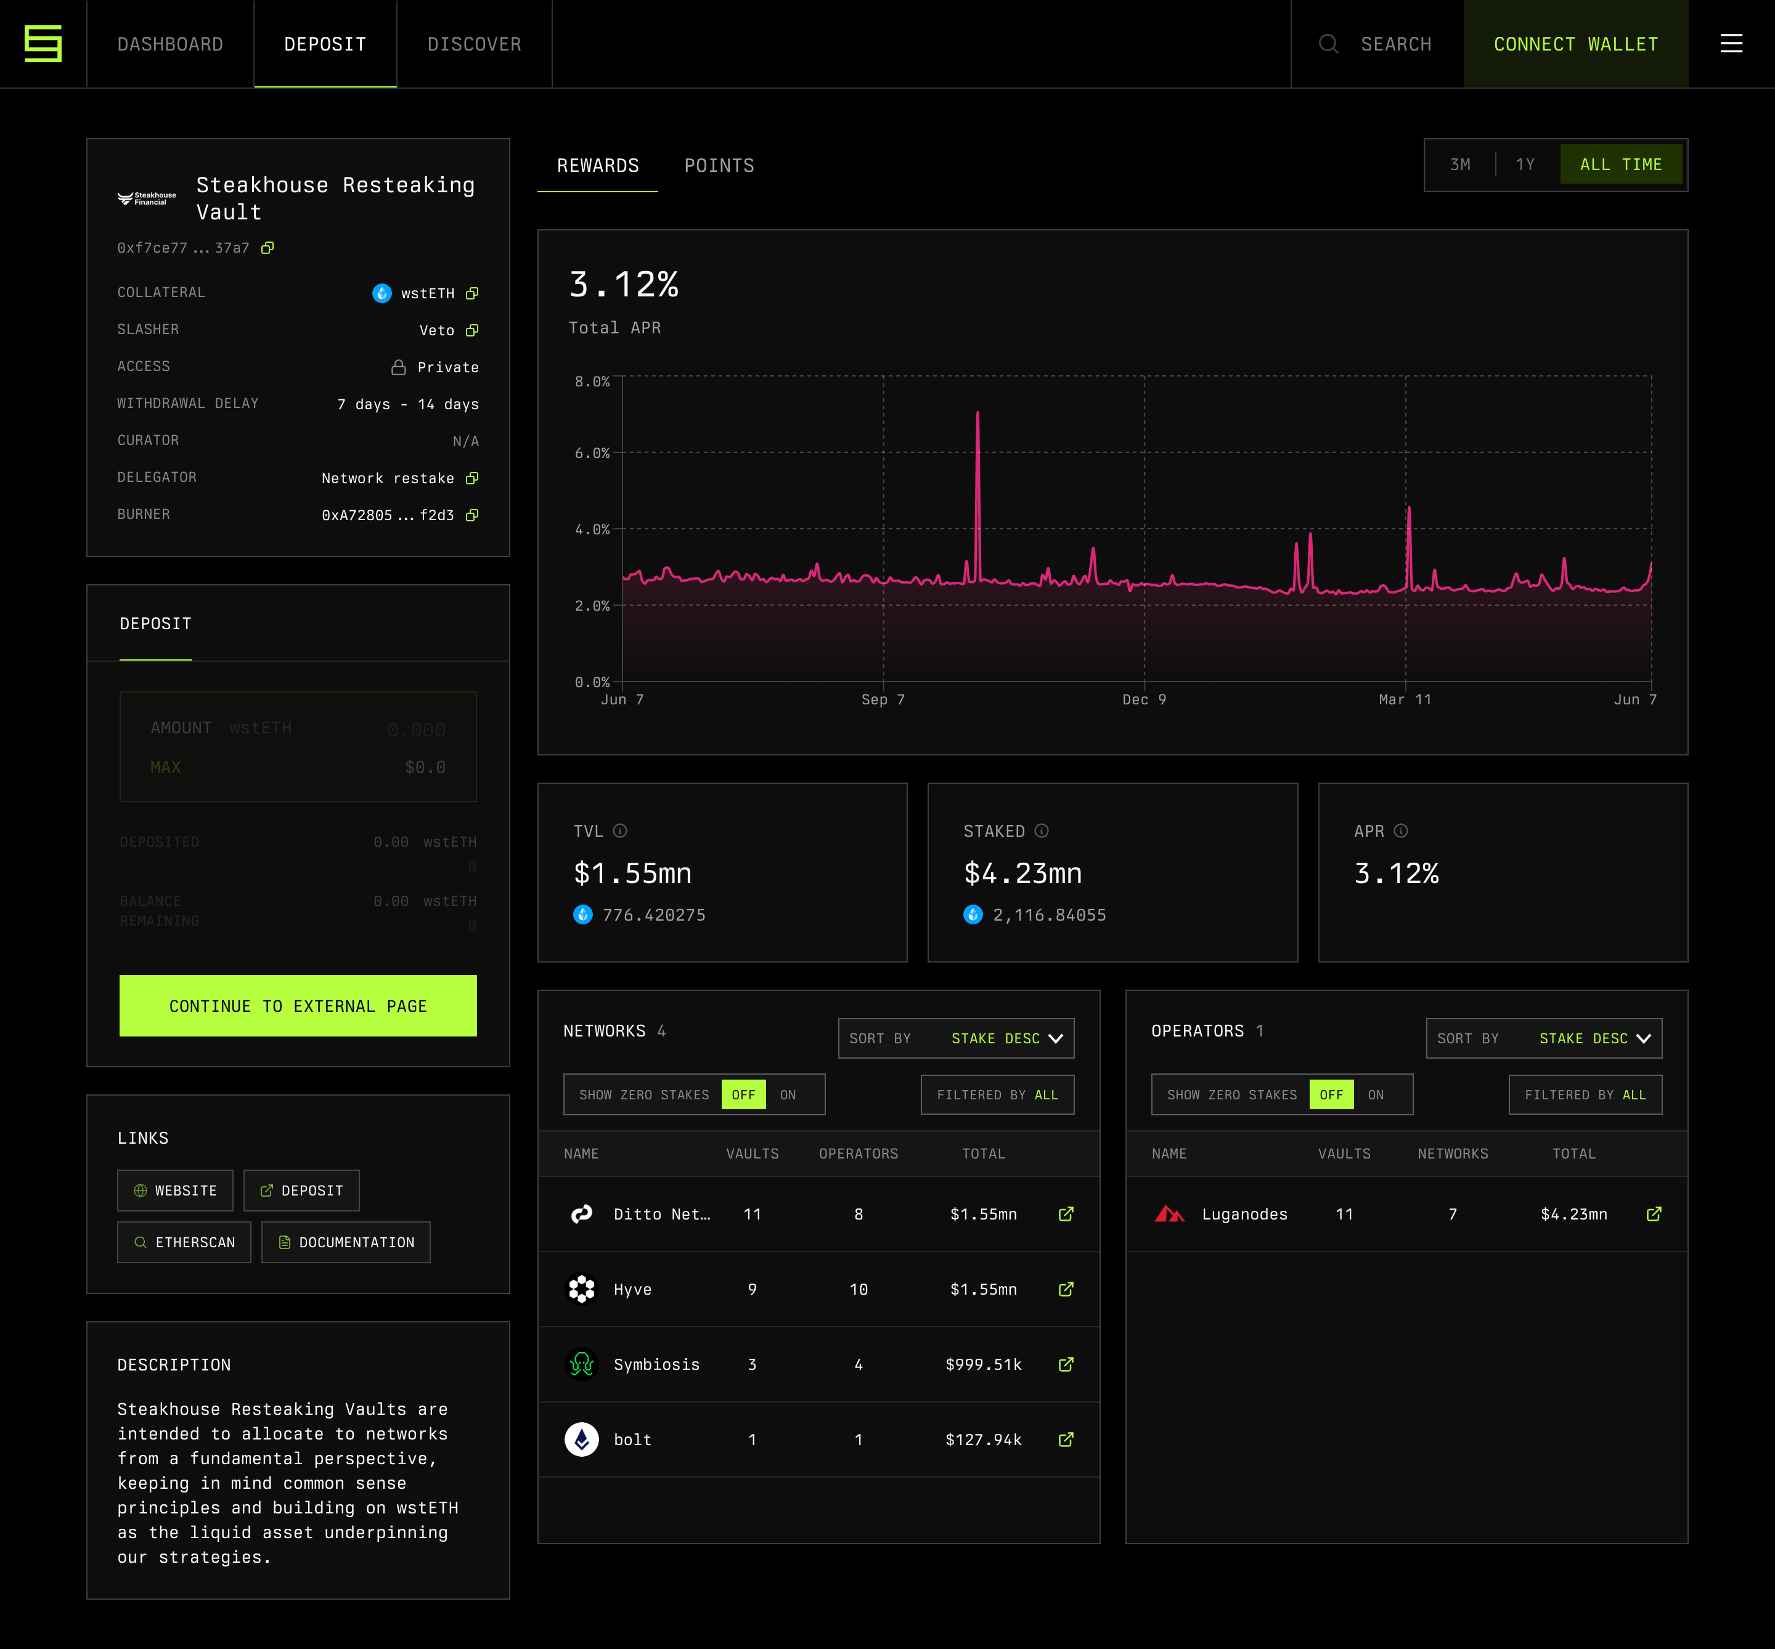Screen dimensions: 1775x1649
Task: Go to the Discover tab
Action: pos(474,44)
